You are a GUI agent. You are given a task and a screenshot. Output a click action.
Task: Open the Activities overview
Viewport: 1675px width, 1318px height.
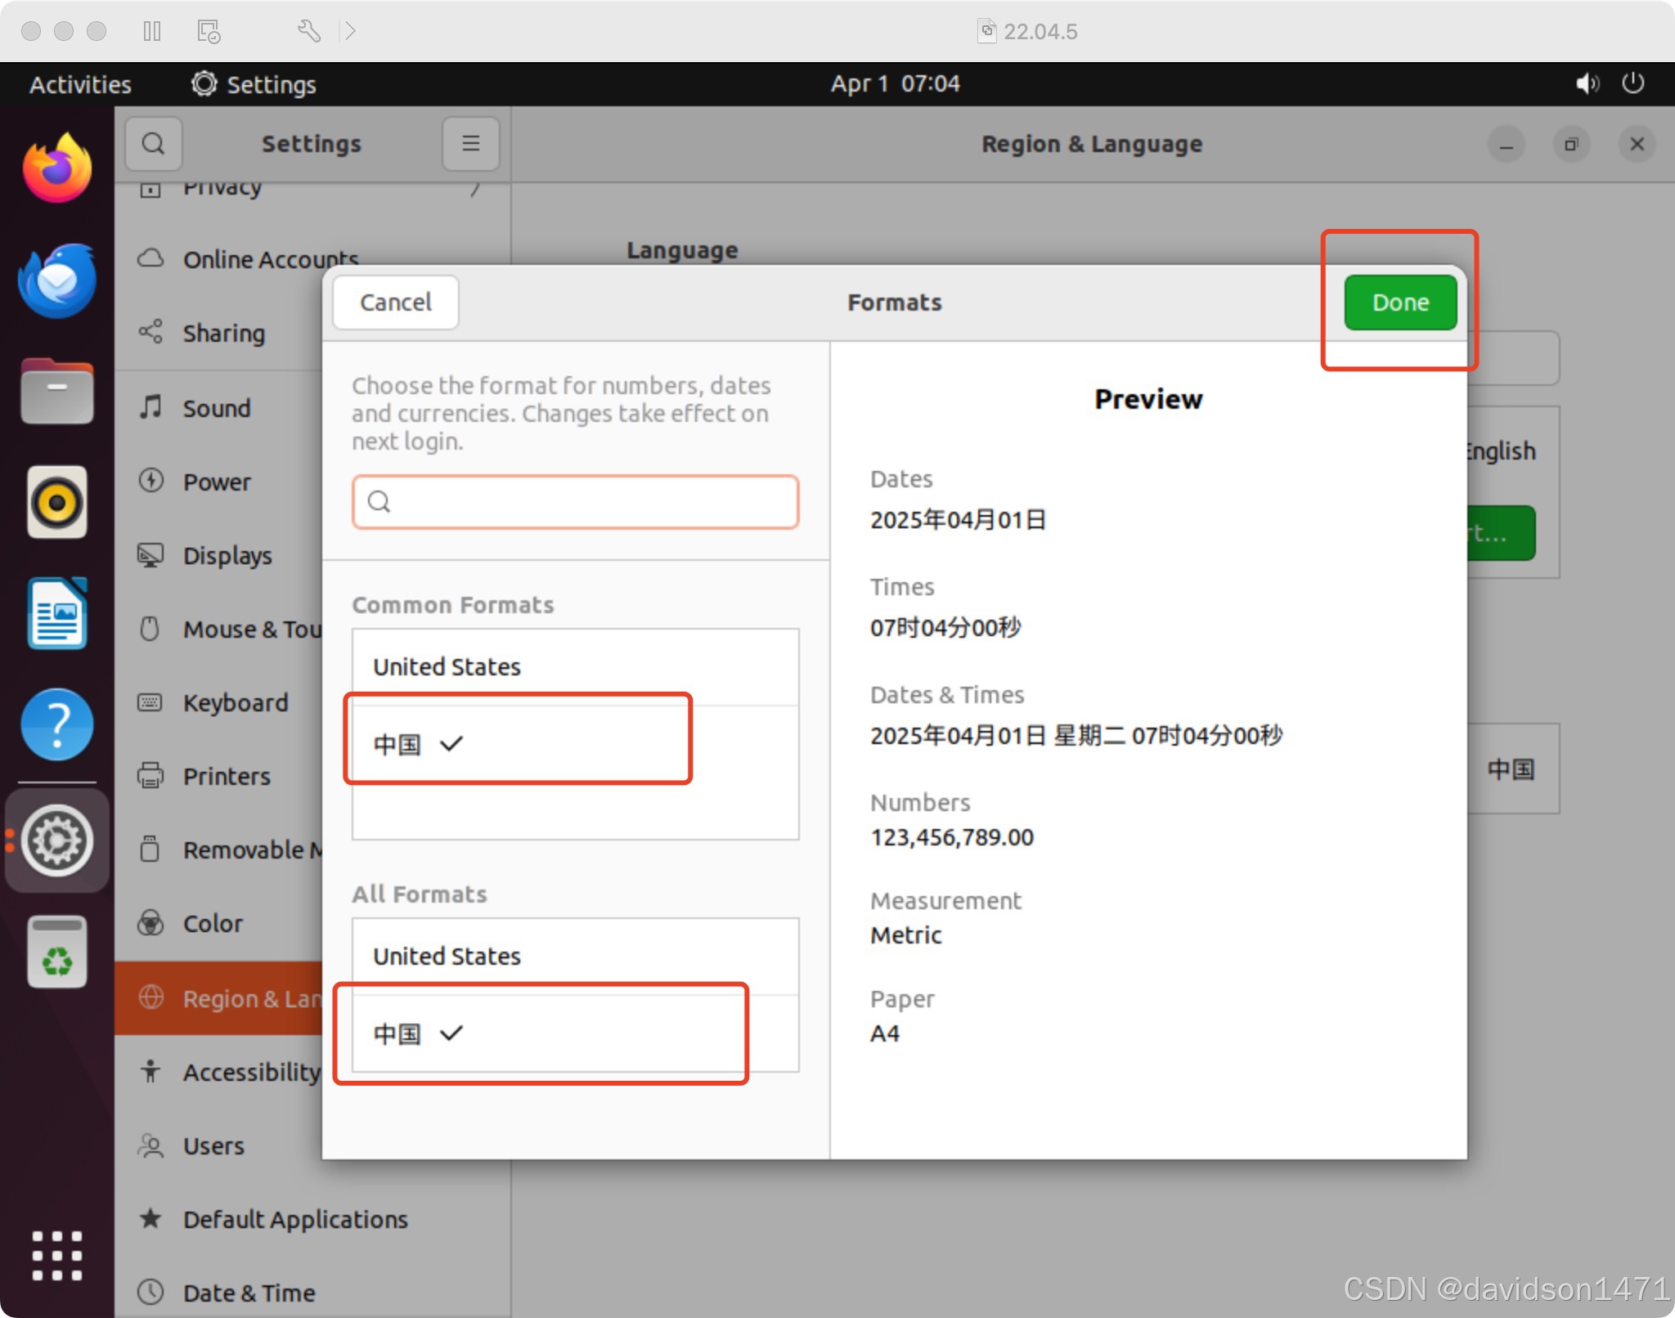80,84
